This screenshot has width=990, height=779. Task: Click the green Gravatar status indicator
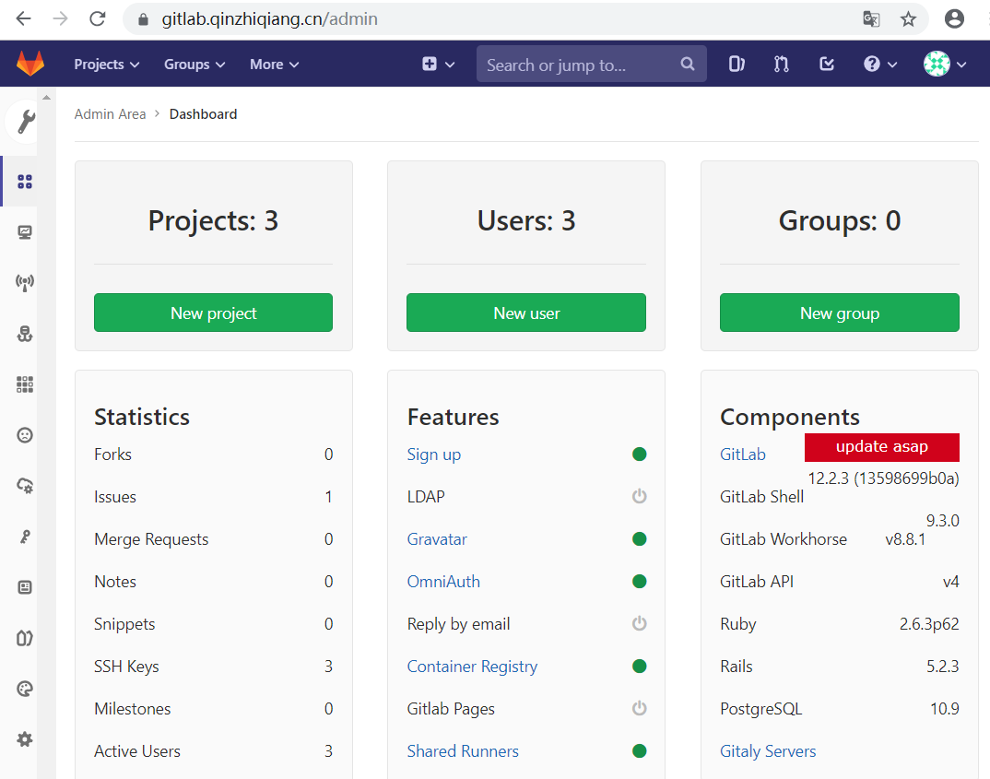(639, 538)
